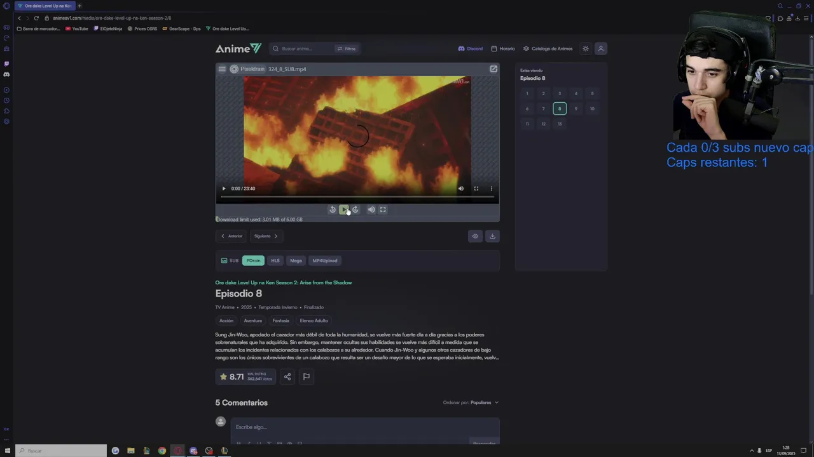Click the Fantasía genre tag

click(280, 321)
